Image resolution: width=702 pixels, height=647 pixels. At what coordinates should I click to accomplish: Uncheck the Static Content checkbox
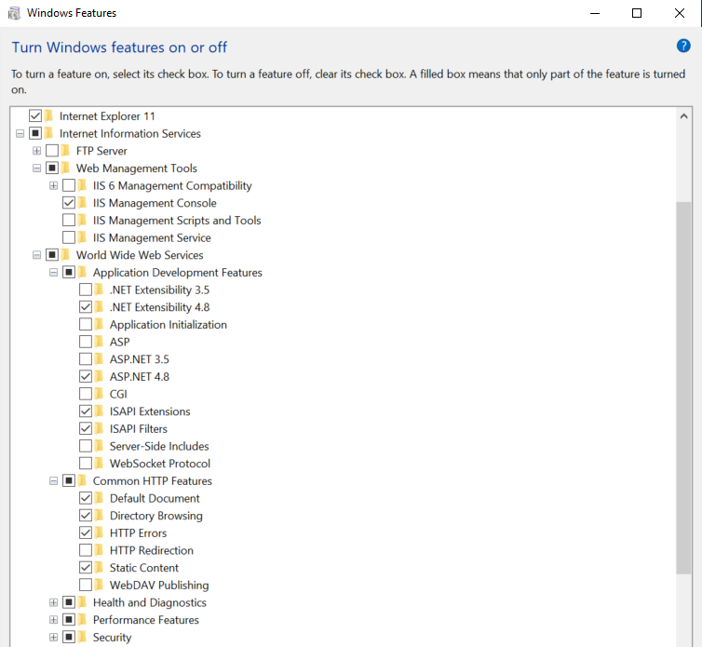(86, 567)
